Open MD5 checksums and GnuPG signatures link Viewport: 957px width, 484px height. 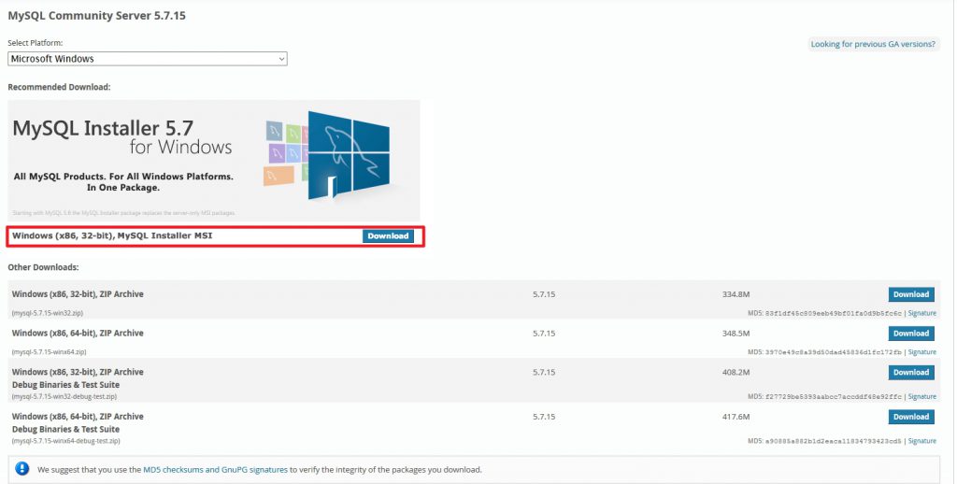tap(216, 469)
